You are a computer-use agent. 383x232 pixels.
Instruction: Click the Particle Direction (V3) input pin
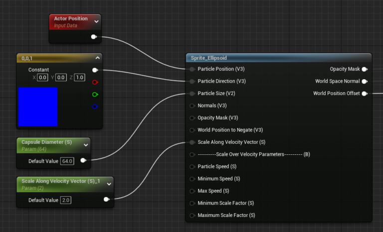(x=192, y=81)
